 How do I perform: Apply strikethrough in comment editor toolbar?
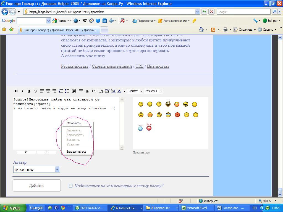click(x=35, y=91)
